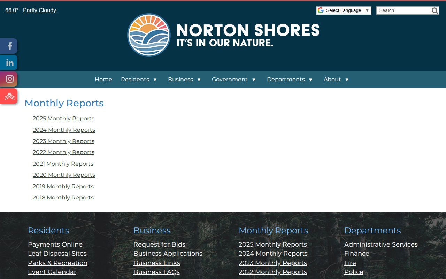Image resolution: width=446 pixels, height=279 pixels.
Task: Click the Norton Shores circular logo
Action: point(149,35)
